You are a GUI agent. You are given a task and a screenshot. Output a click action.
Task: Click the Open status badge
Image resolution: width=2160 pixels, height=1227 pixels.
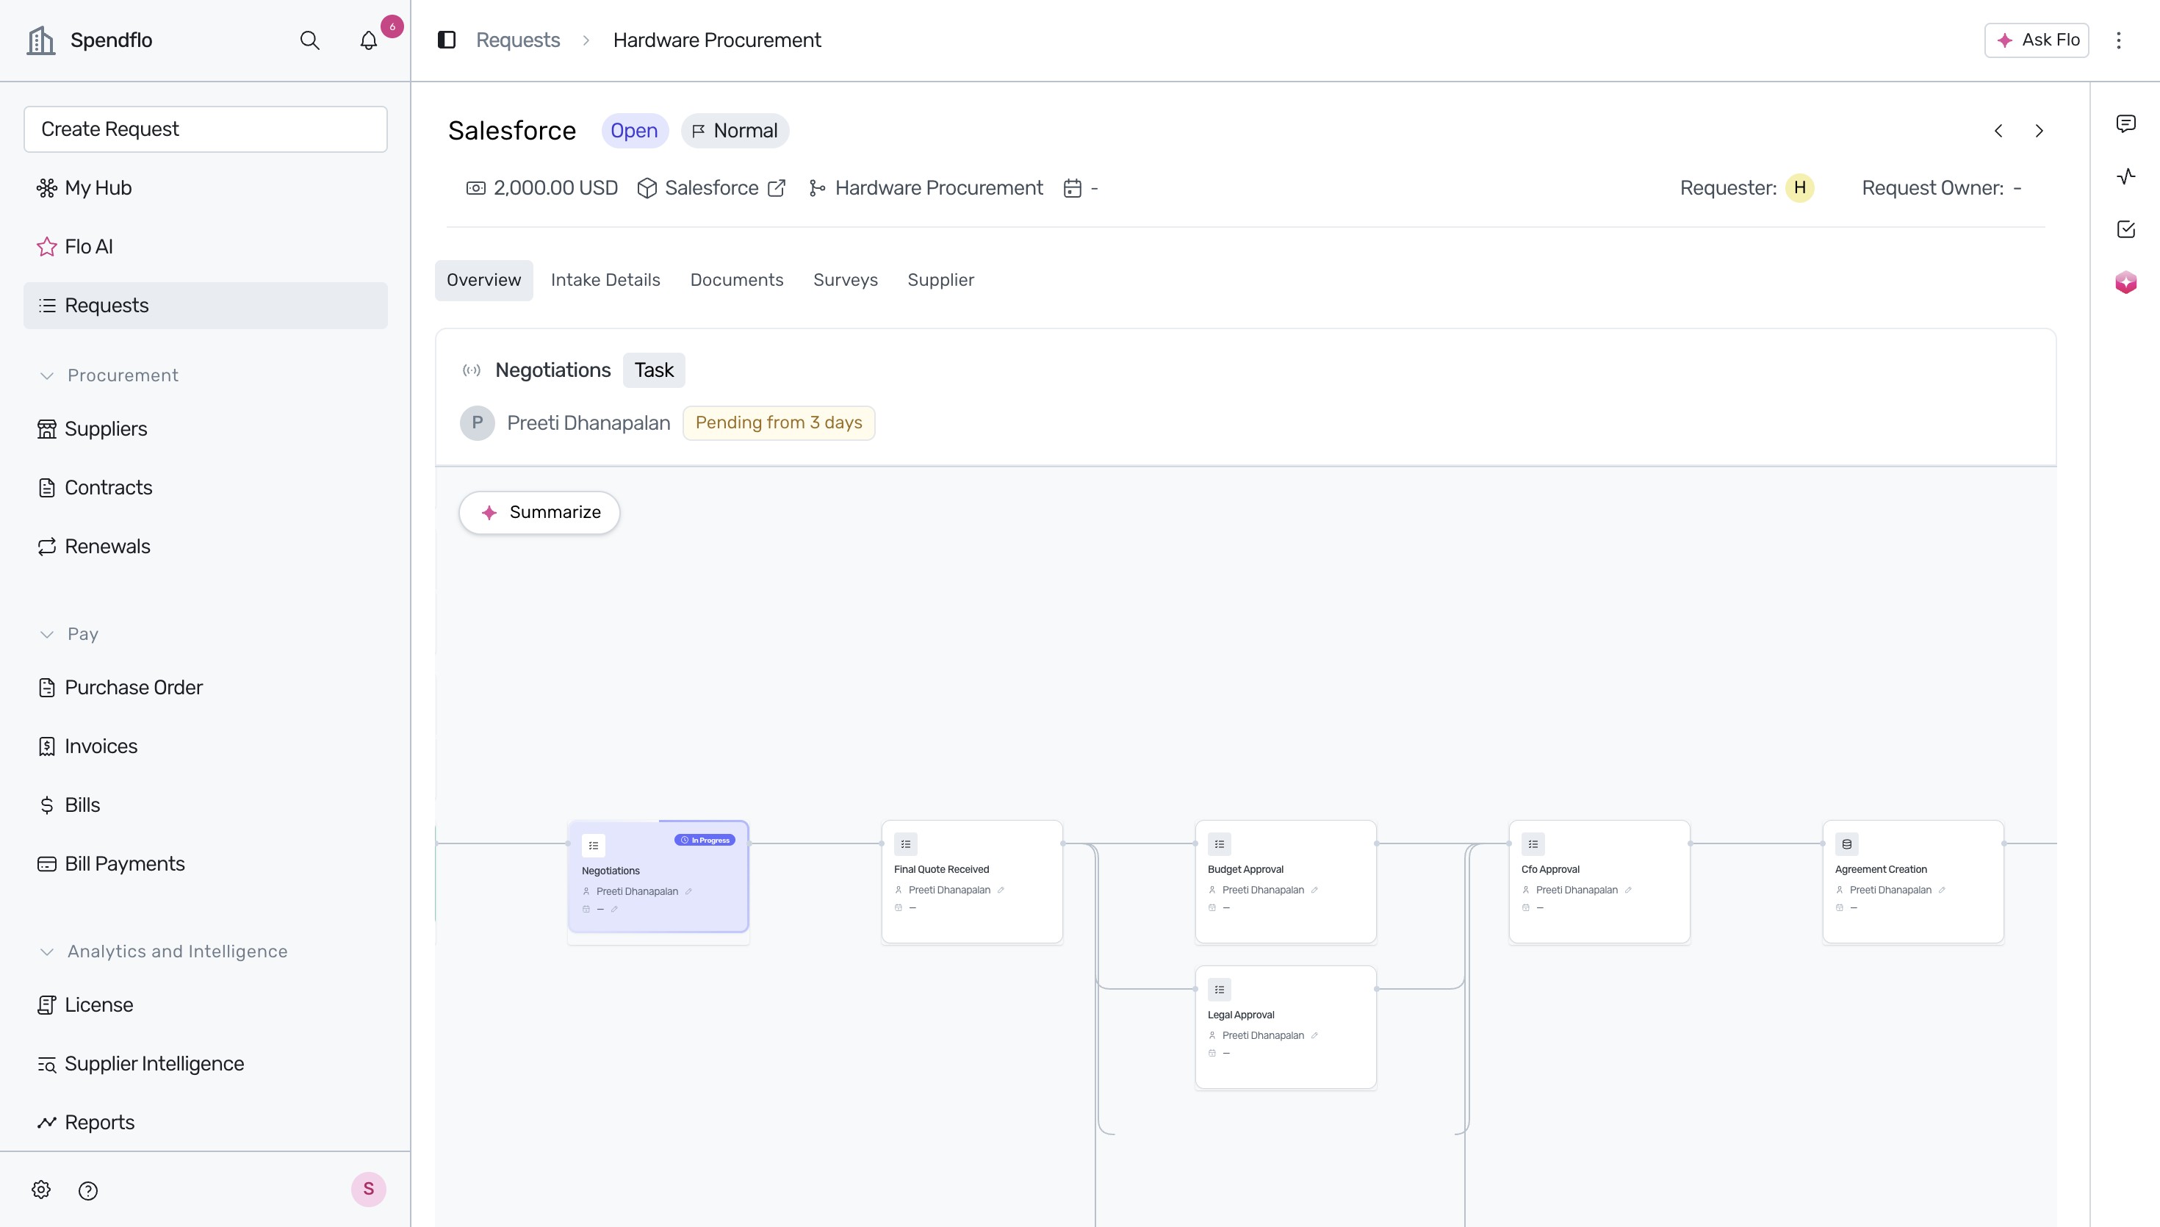click(634, 131)
